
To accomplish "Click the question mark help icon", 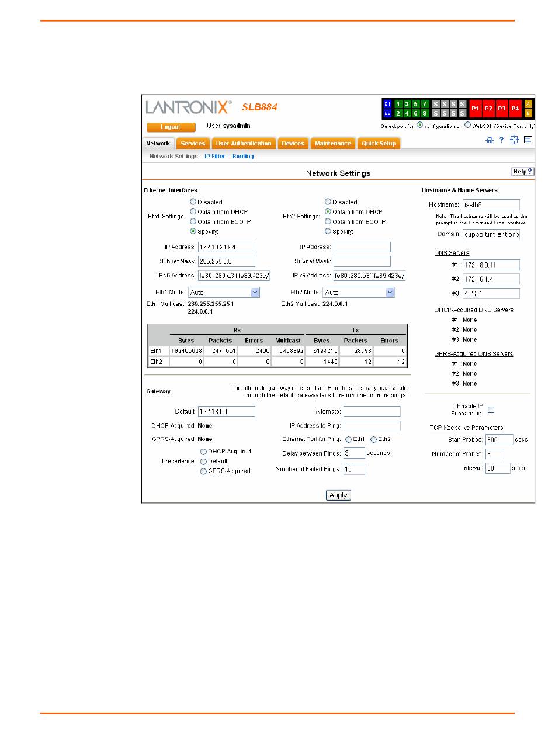I will tap(501, 140).
